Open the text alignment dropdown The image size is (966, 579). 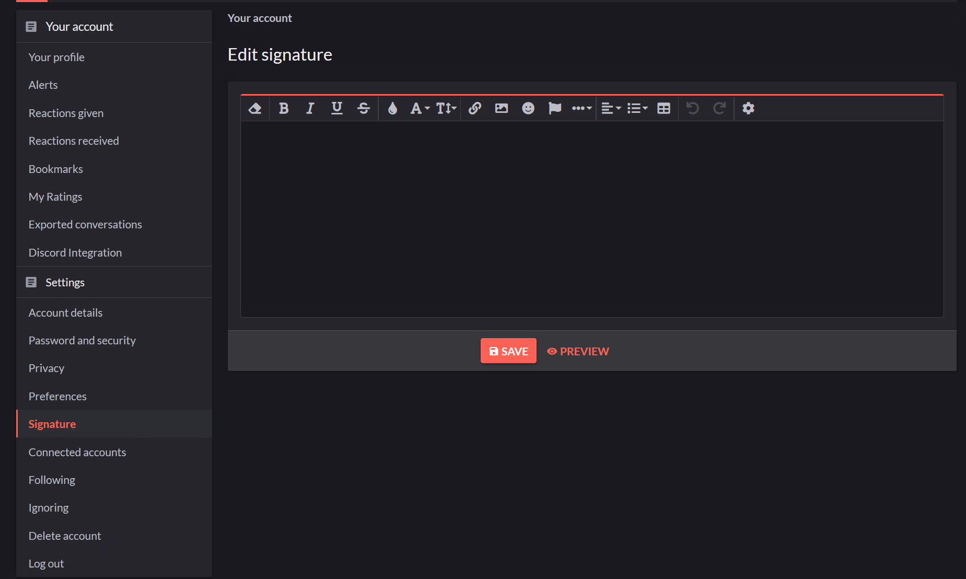coord(611,108)
